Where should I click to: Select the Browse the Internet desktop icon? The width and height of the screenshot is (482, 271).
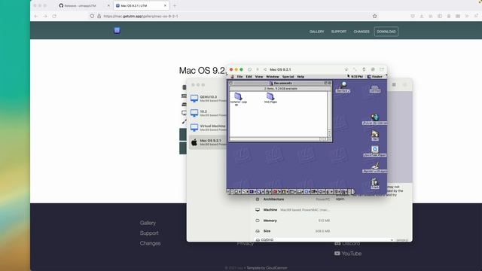[x=374, y=119]
